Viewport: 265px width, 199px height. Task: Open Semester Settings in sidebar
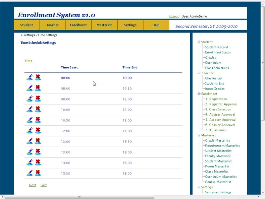[218, 192]
